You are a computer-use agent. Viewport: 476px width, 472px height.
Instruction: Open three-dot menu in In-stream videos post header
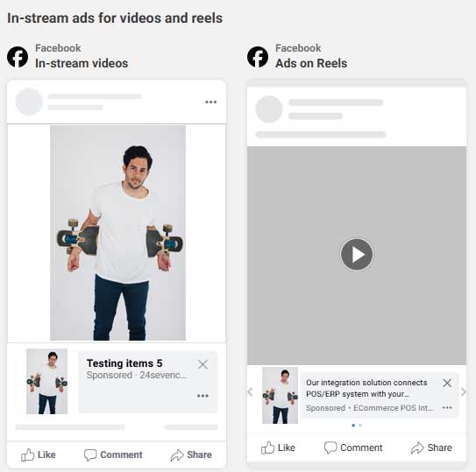[x=210, y=102]
